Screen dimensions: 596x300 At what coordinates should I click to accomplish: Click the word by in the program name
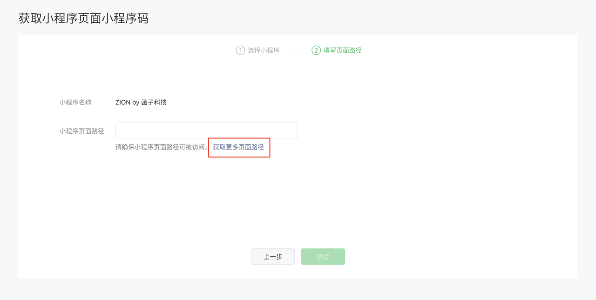coord(136,102)
